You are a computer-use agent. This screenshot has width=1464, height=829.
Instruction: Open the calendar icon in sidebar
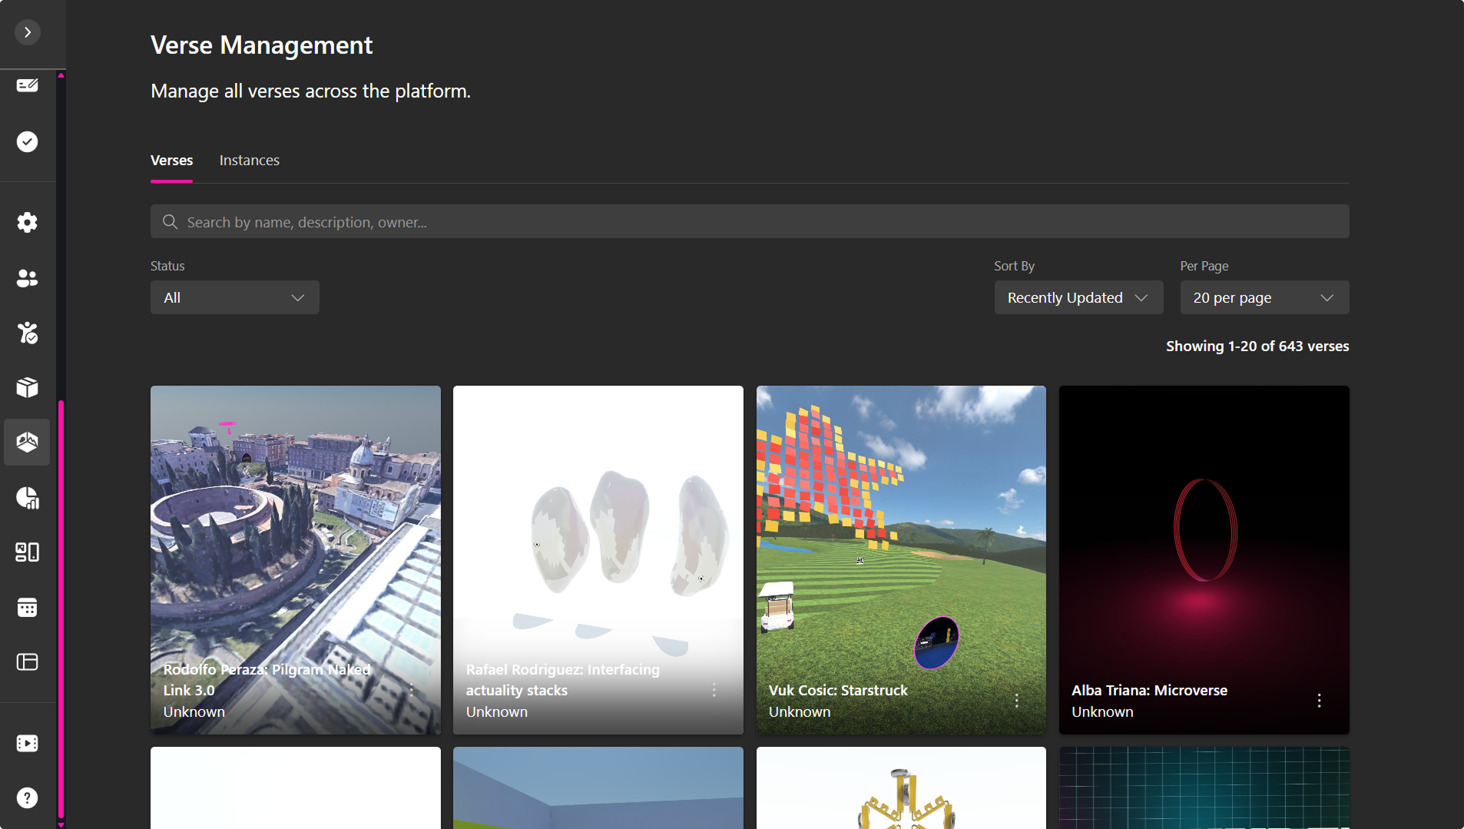(28, 608)
